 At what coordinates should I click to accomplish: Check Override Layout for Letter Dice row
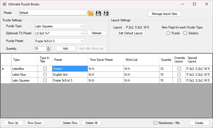[179, 75]
